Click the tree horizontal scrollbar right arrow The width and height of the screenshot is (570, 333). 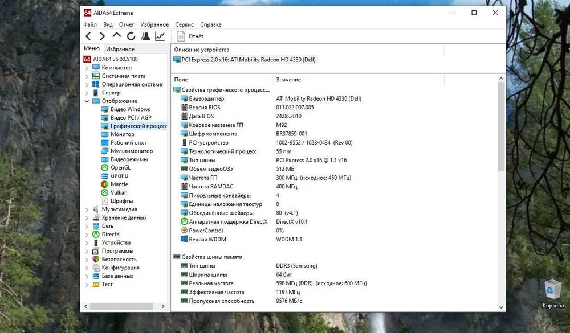(x=163, y=306)
